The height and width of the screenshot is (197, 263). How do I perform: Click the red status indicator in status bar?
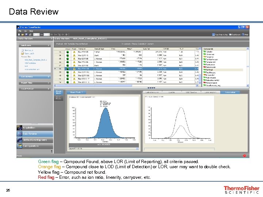click(x=244, y=156)
